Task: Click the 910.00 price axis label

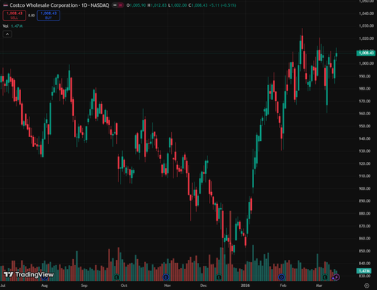Action: point(365,176)
